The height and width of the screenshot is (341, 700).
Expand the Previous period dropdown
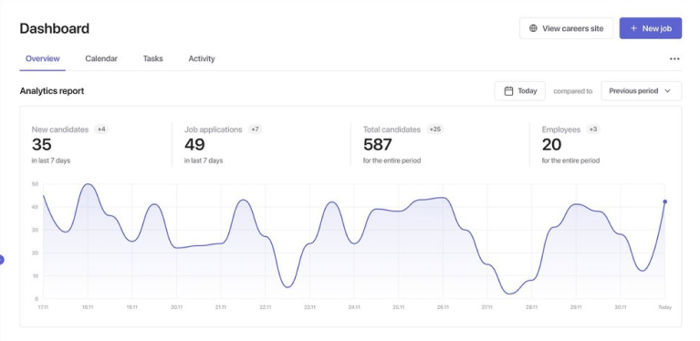tap(641, 91)
